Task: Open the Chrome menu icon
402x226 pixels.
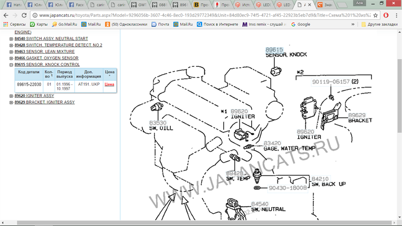Action: [396, 15]
